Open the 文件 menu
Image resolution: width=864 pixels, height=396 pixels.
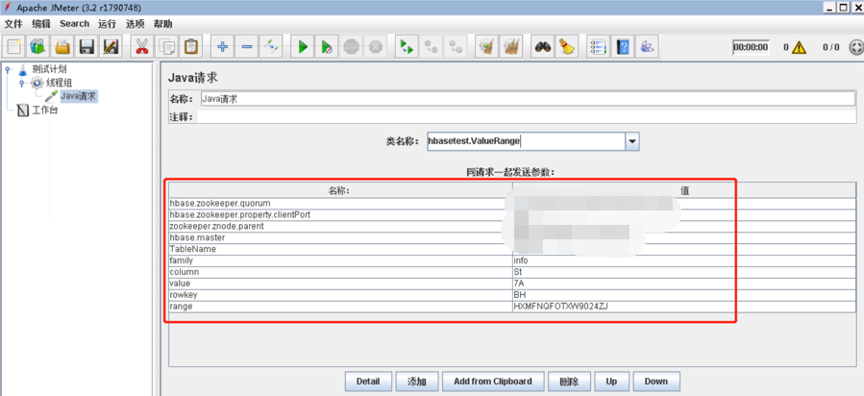(x=13, y=24)
